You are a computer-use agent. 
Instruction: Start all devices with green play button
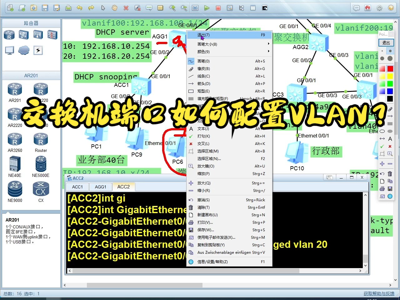(207, 8)
